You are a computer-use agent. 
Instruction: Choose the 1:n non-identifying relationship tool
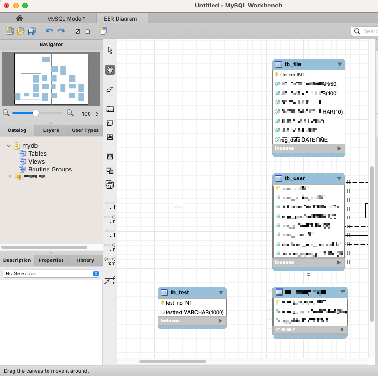click(110, 219)
